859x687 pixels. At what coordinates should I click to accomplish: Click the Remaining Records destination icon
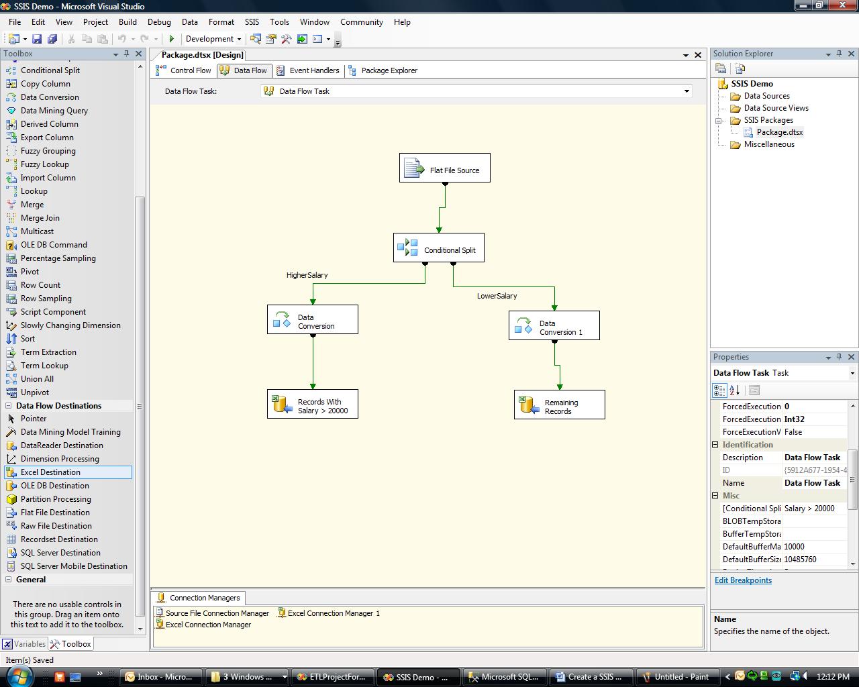coord(528,405)
